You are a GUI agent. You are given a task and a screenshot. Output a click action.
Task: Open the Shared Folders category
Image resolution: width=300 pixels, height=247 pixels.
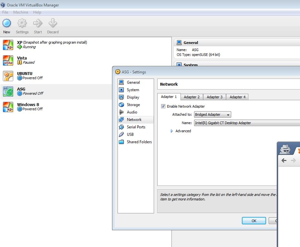click(139, 142)
